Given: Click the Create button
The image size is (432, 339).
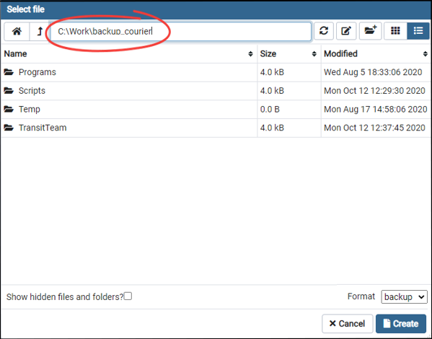Looking at the screenshot, I should pos(401,324).
